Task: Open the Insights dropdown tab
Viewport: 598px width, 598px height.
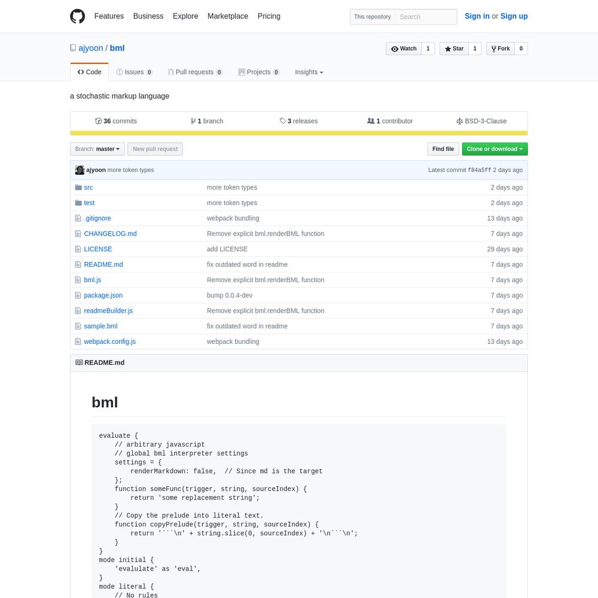Action: click(x=309, y=72)
